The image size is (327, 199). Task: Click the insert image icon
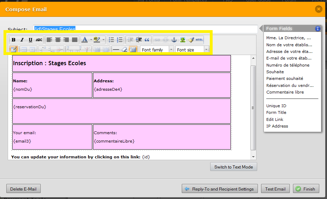(182, 40)
